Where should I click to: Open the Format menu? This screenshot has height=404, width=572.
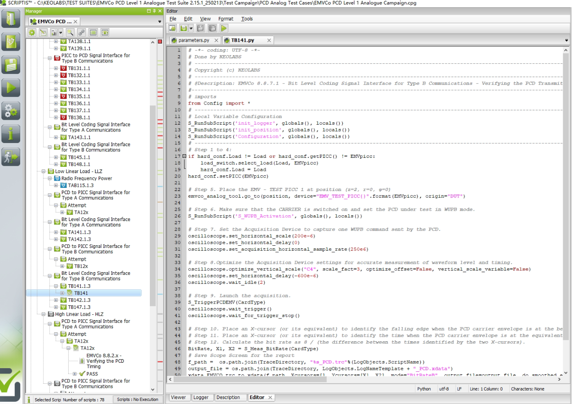point(226,19)
